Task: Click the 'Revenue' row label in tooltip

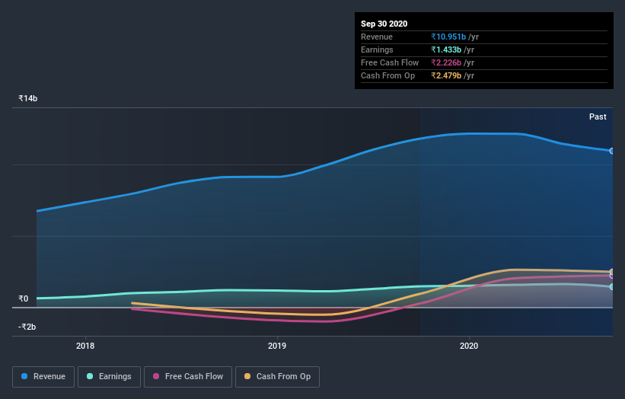Action: tap(377, 37)
